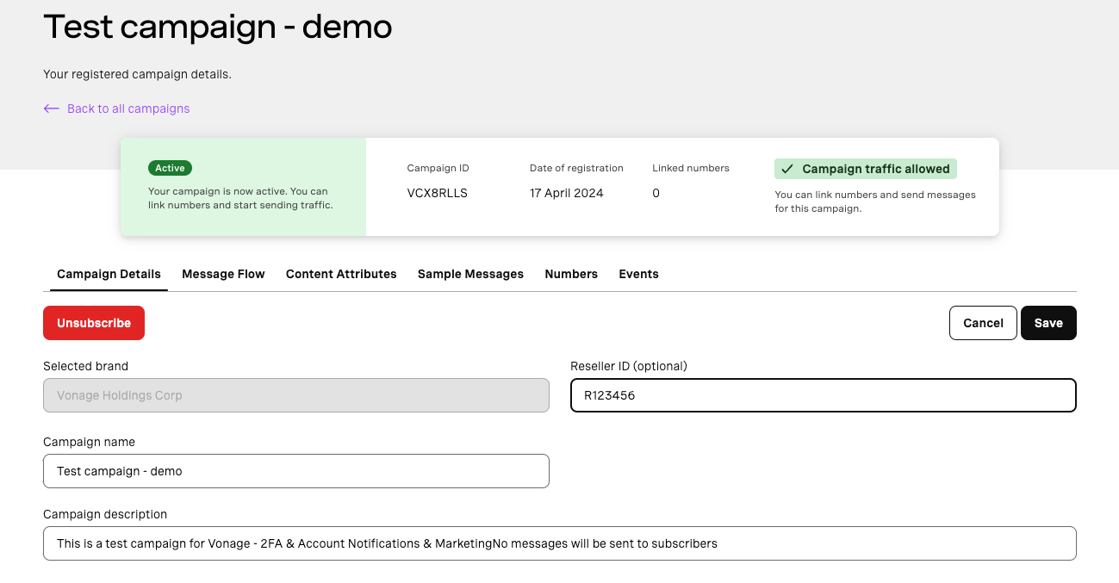Open the Content Attributes tab

point(341,274)
